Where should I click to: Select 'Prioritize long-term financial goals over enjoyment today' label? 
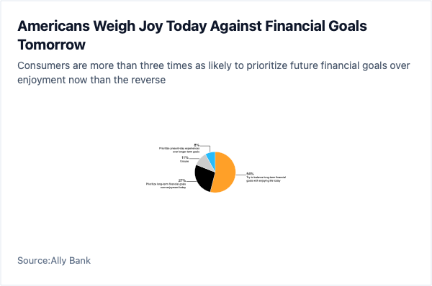(166, 185)
